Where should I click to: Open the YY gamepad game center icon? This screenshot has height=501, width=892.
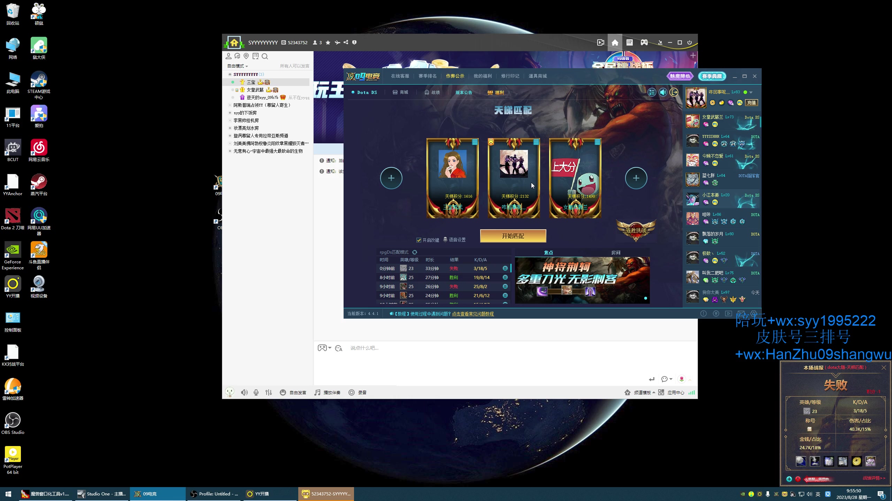tap(644, 42)
